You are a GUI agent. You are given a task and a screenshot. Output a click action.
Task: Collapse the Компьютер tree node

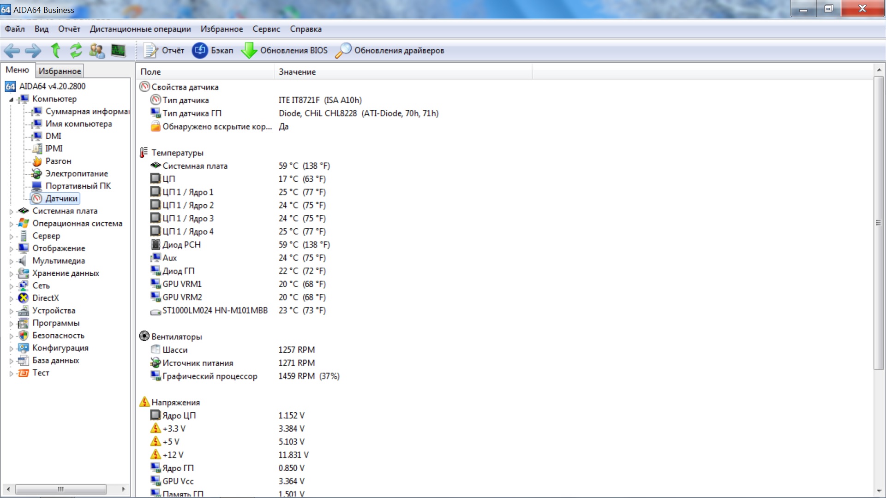click(12, 100)
